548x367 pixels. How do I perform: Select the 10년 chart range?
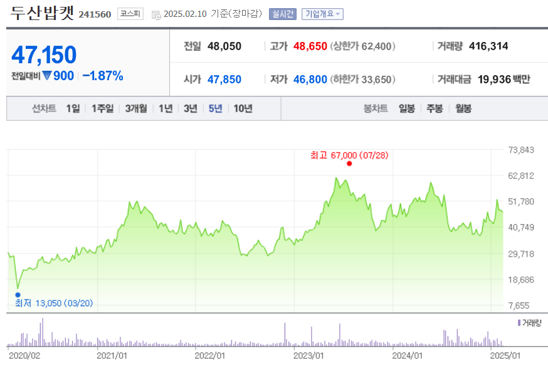(x=243, y=108)
